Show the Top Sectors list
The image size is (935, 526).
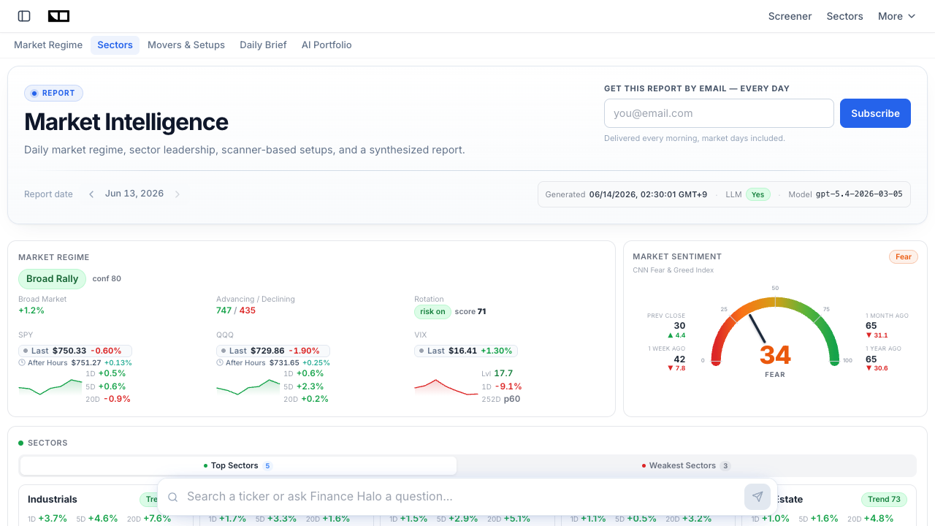(x=238, y=465)
